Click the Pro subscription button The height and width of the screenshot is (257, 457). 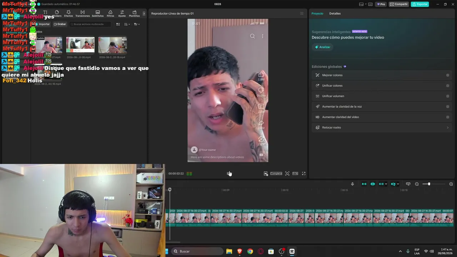point(381,4)
